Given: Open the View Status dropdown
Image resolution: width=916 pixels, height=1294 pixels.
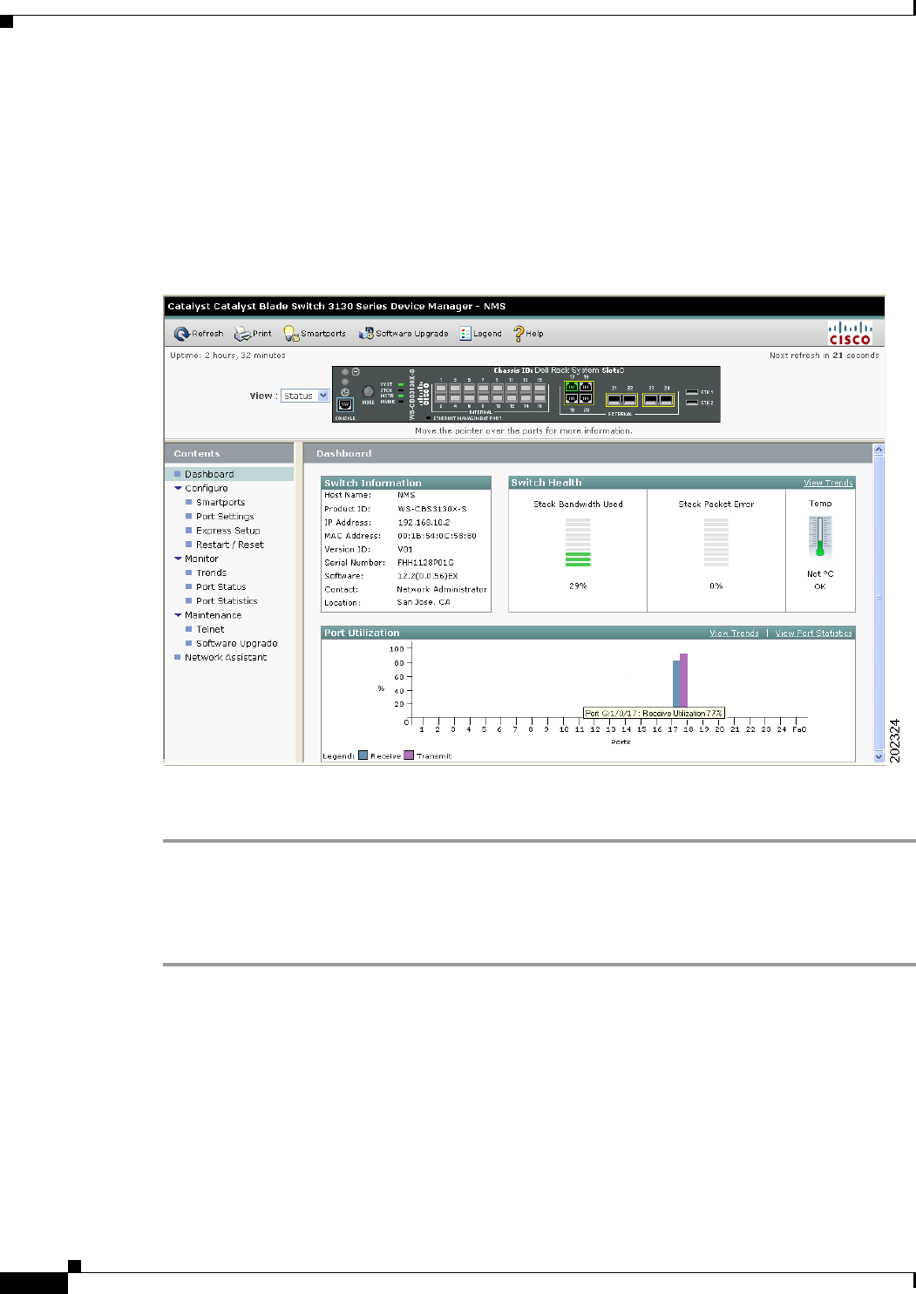Looking at the screenshot, I should click(x=305, y=396).
